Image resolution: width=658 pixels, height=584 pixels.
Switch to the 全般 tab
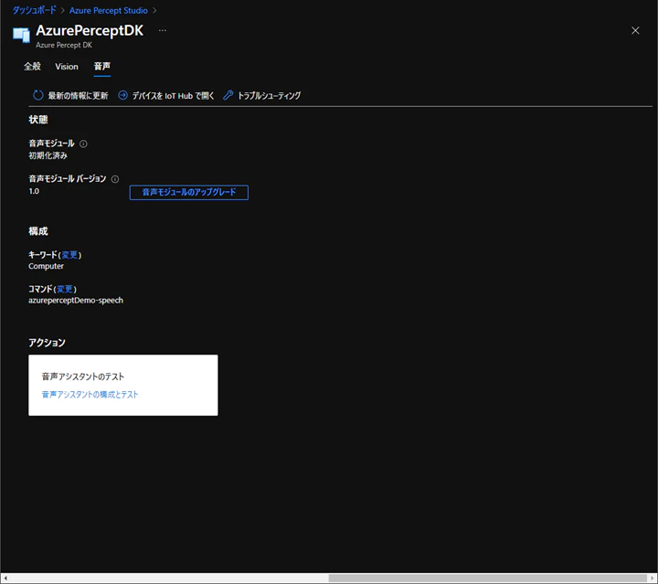32,67
